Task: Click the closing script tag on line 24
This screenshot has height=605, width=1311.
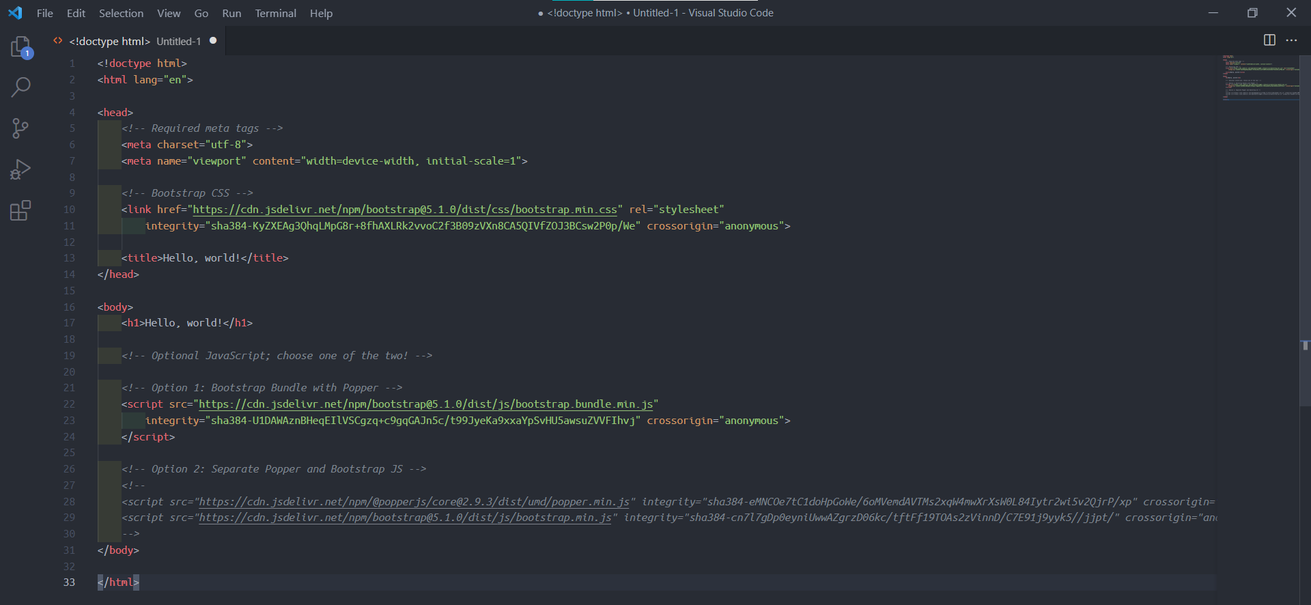Action: click(x=148, y=437)
